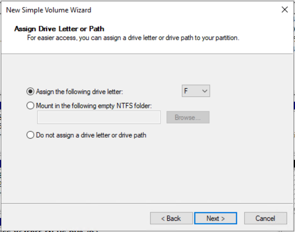Click the "For easier access" description sentence

[x=134, y=38]
